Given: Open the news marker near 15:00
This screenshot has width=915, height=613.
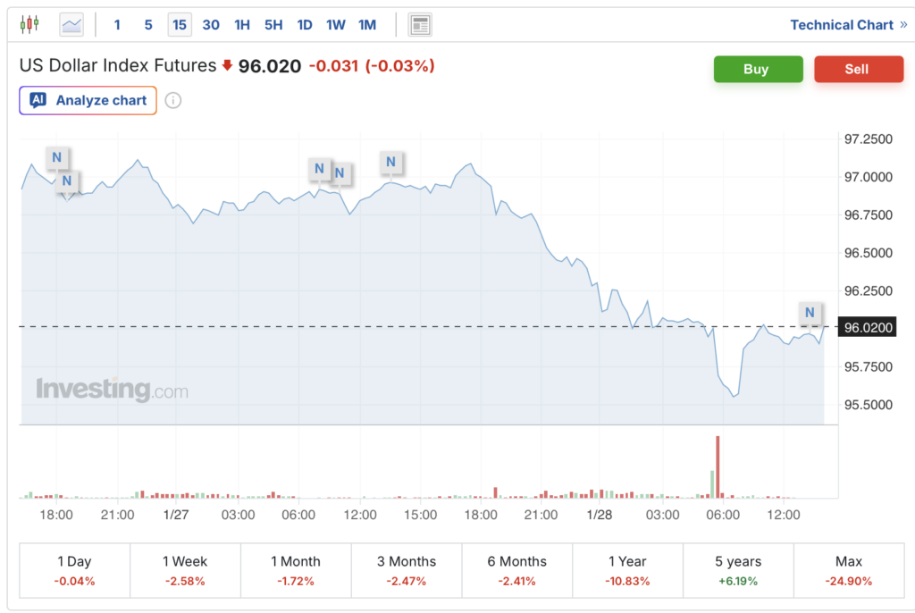Looking at the screenshot, I should 390,162.
